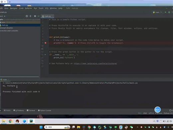
Task: Fold the top comment block at line 1
Action: pyautogui.click(x=48, y=20)
